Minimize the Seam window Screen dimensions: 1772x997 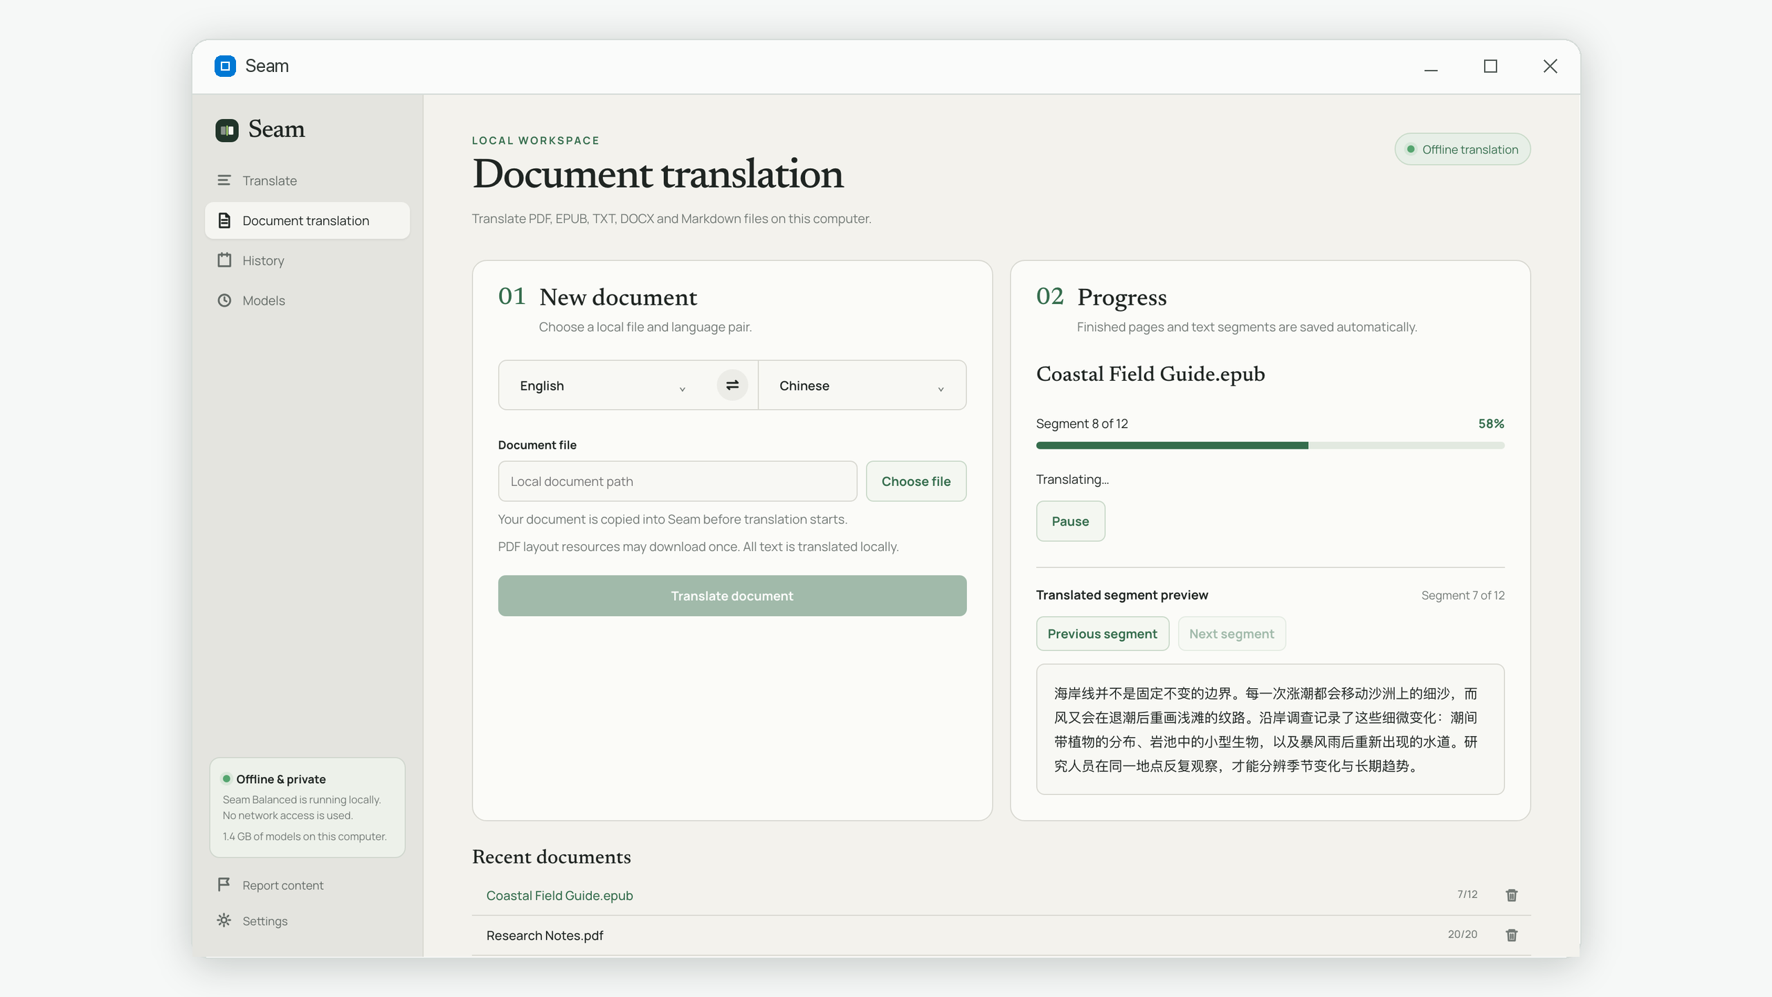tap(1431, 66)
